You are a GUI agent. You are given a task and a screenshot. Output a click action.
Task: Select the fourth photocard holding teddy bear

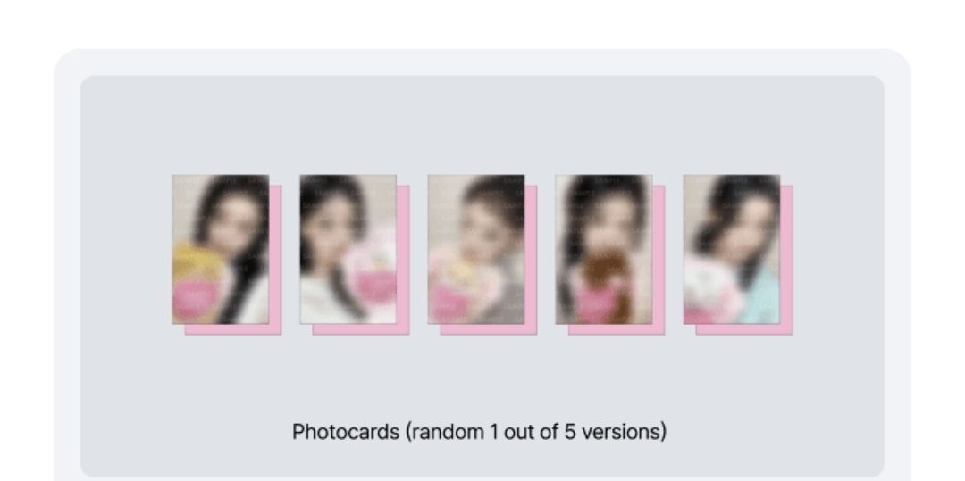tap(604, 249)
